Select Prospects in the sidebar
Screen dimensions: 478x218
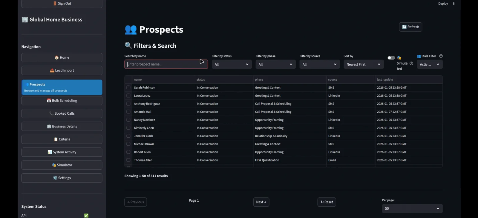[x=62, y=87]
